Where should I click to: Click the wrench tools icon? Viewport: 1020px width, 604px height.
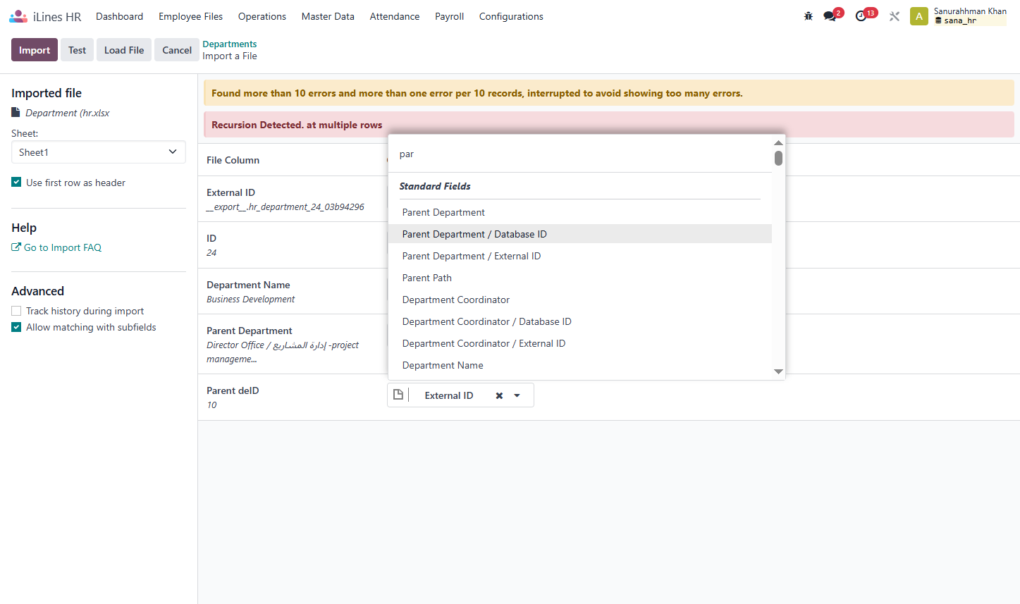pyautogui.click(x=895, y=16)
